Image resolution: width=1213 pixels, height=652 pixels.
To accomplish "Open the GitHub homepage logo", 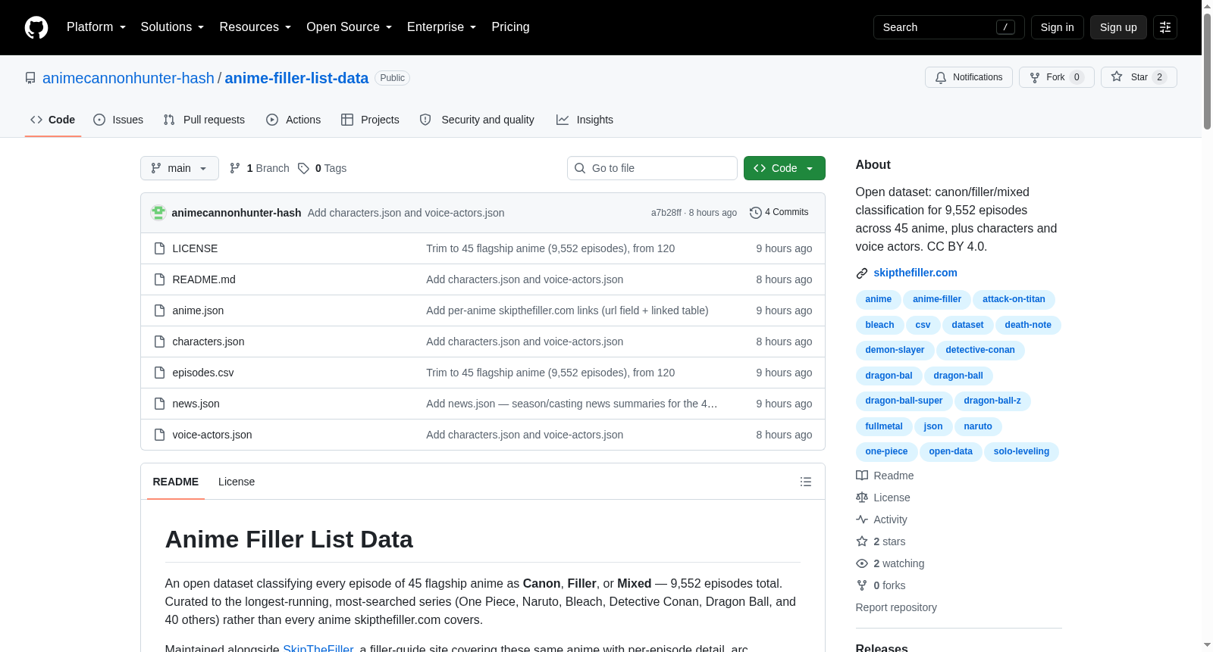I will [x=36, y=27].
